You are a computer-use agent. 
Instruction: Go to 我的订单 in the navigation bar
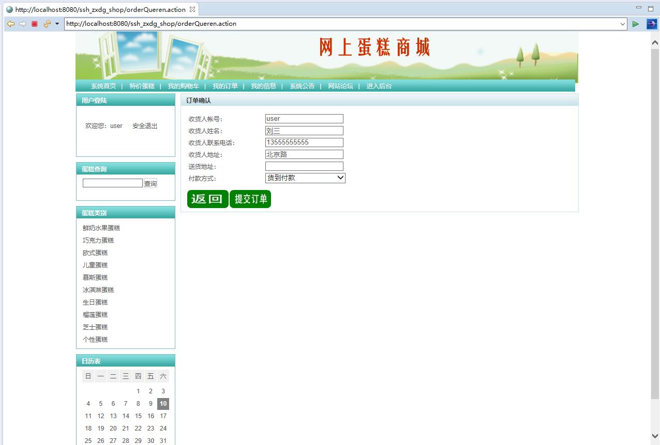coord(225,86)
